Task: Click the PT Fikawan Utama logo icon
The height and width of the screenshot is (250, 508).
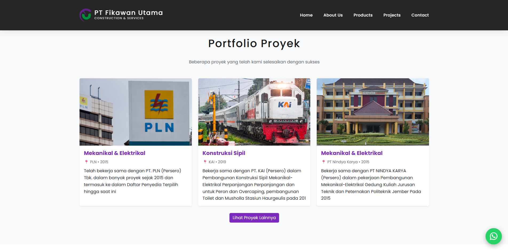Action: [x=86, y=15]
